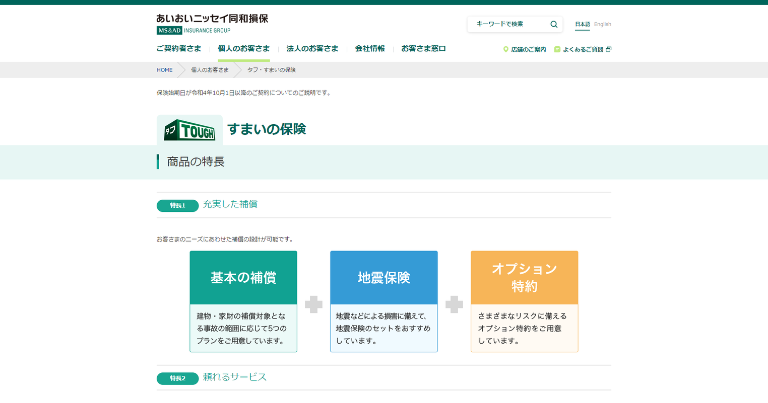This screenshot has height=403, width=768.
Task: Select 日本語 language option
Action: [583, 24]
